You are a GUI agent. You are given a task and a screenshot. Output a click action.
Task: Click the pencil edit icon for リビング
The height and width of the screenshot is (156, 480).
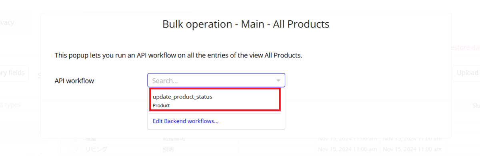77,149
